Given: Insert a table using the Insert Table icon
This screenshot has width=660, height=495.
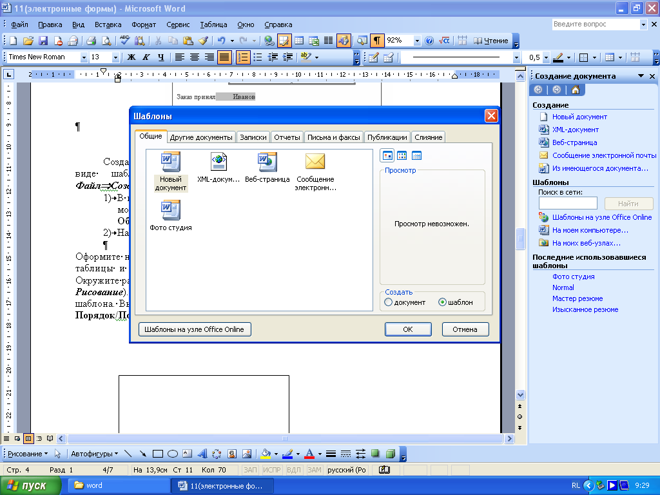Looking at the screenshot, I should click(x=299, y=41).
